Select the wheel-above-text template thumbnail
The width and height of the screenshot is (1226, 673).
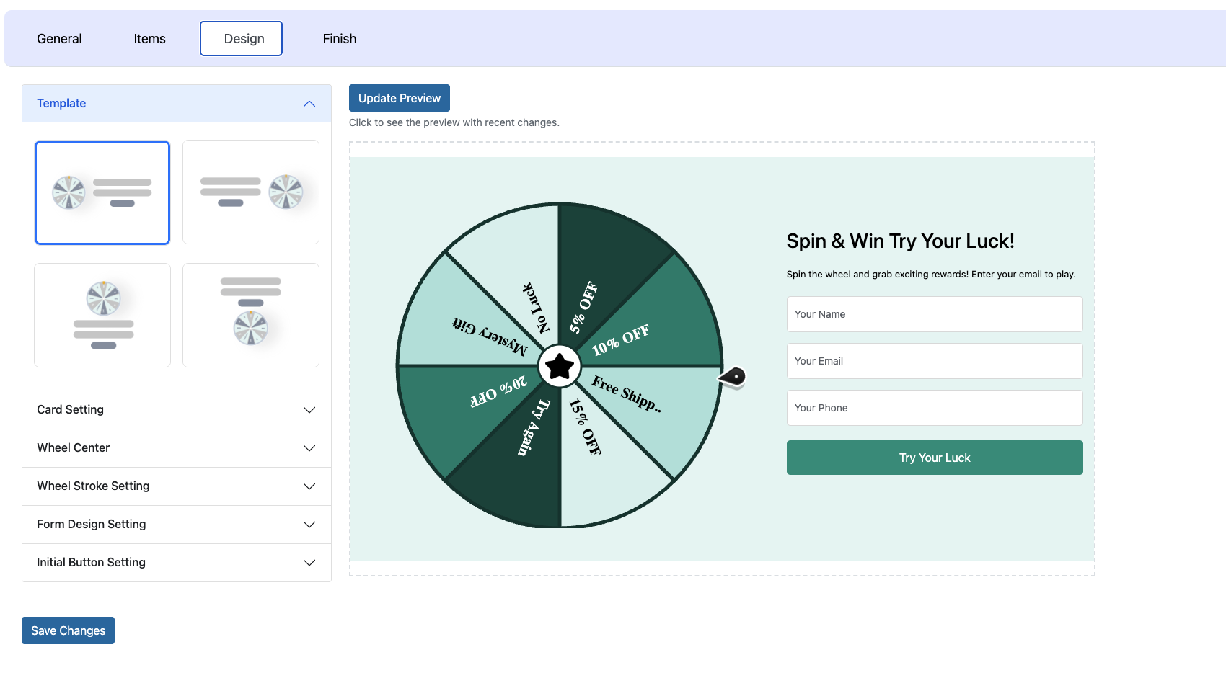[102, 315]
